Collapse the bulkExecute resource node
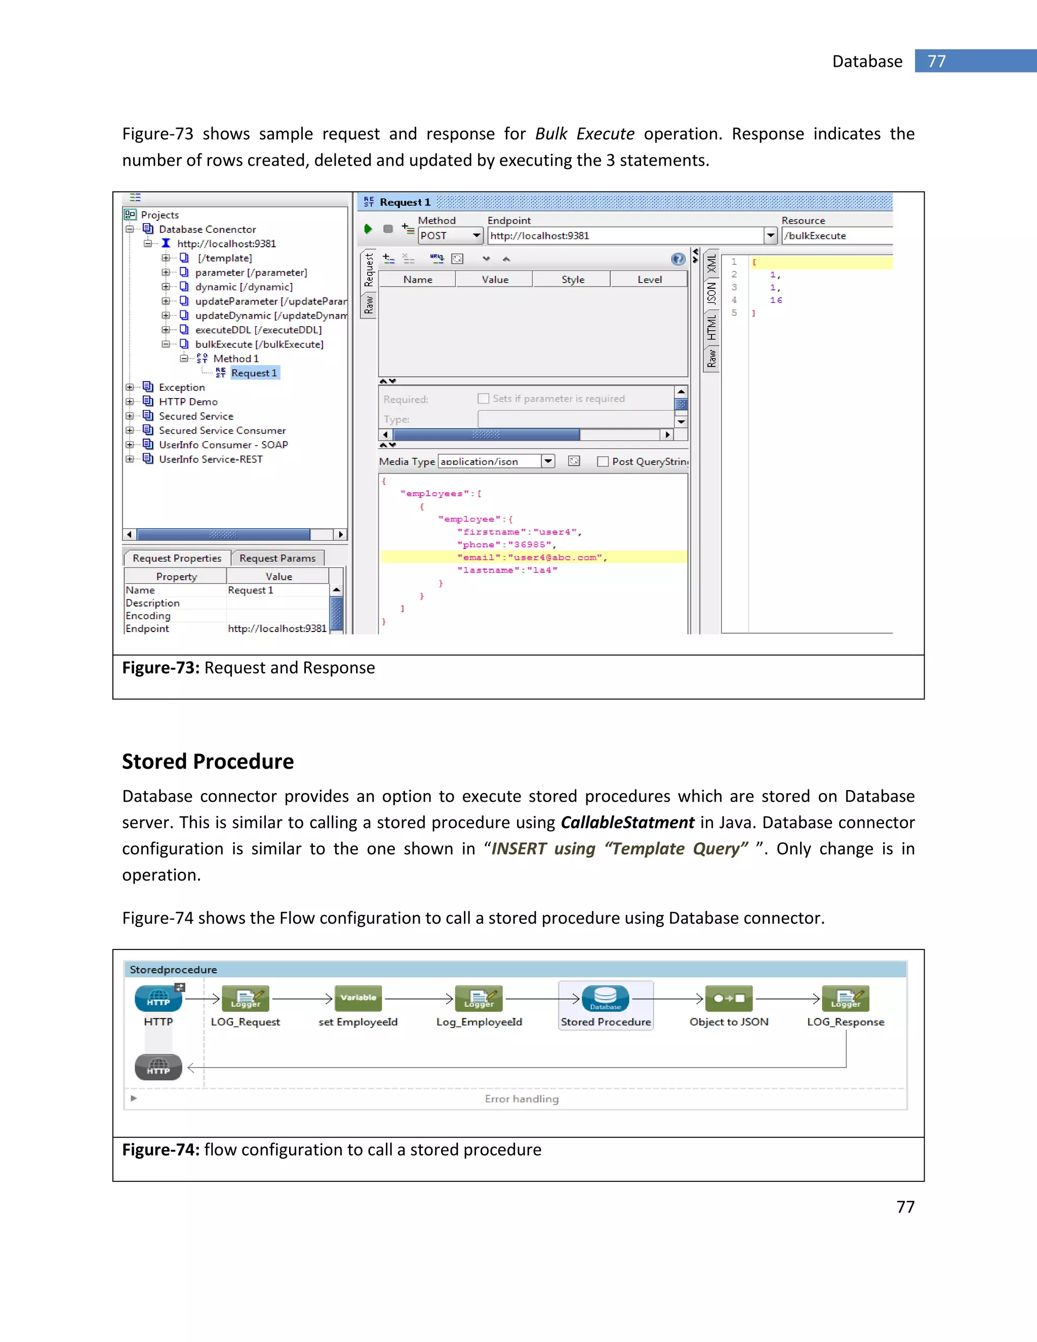Screen dimensions: 1037x1342 pyautogui.click(x=165, y=344)
